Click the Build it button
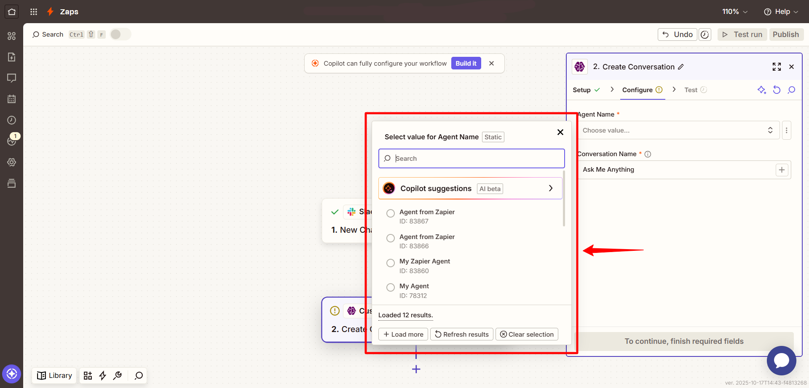Screen dimensions: 809x388 466,64
